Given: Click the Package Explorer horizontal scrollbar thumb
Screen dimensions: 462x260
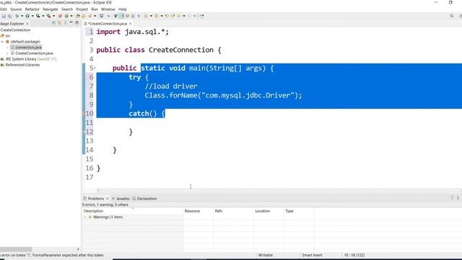Looking at the screenshot, I should point(16,249).
